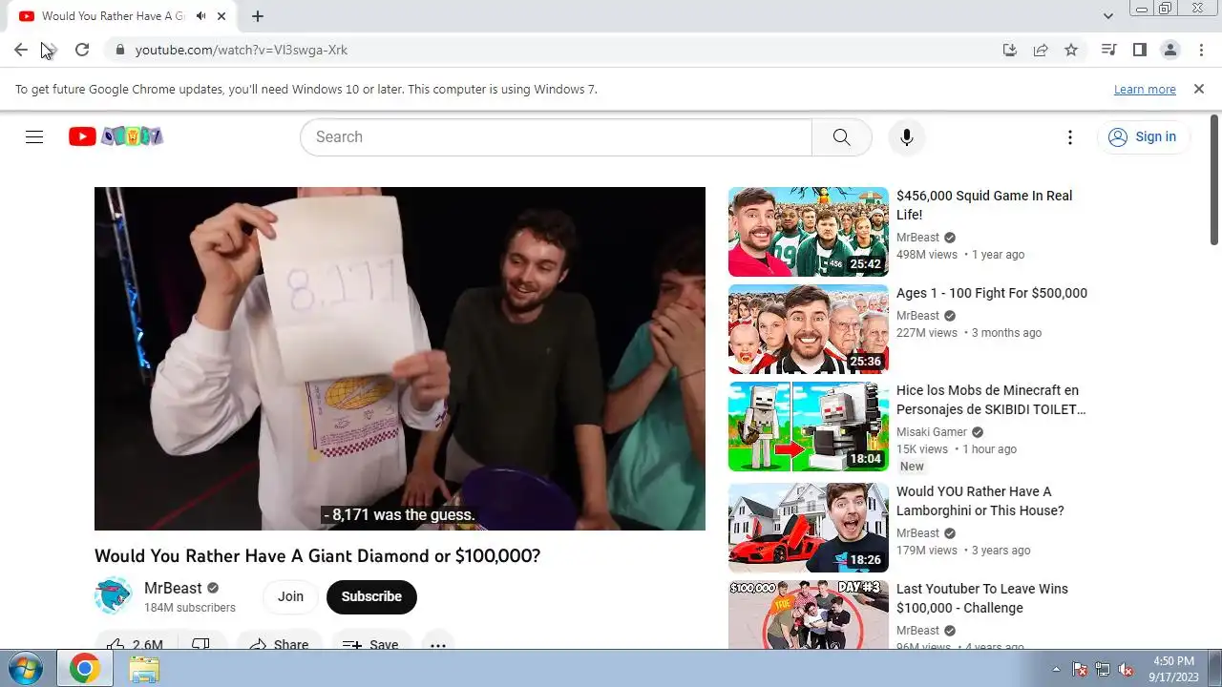Open the Lamborghini or This House thumbnail
Viewport: 1222px width, 687px height.
tap(809, 528)
